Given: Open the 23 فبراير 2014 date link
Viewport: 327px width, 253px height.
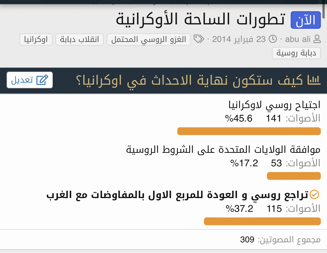Looking at the screenshot, I should tap(239, 39).
